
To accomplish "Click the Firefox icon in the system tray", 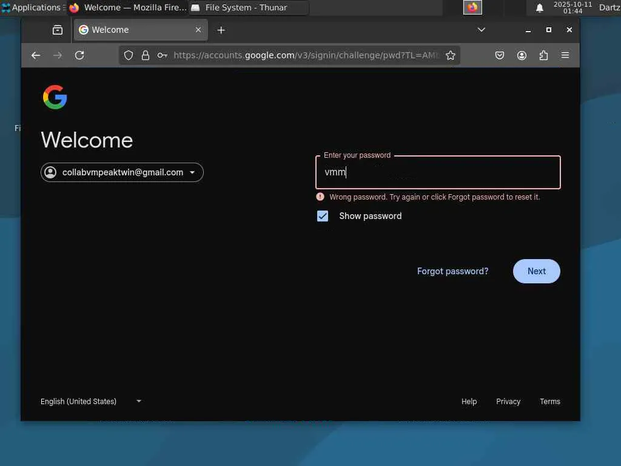I will 472,7.
